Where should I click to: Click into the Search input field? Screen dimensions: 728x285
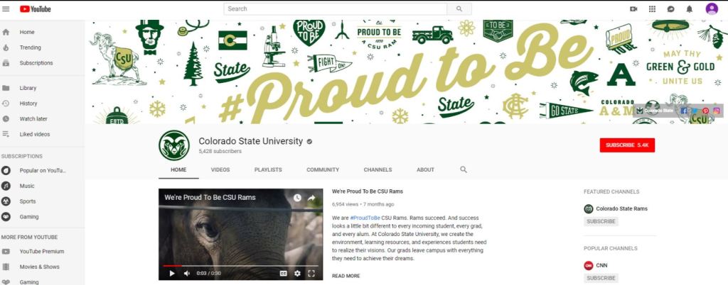336,9
